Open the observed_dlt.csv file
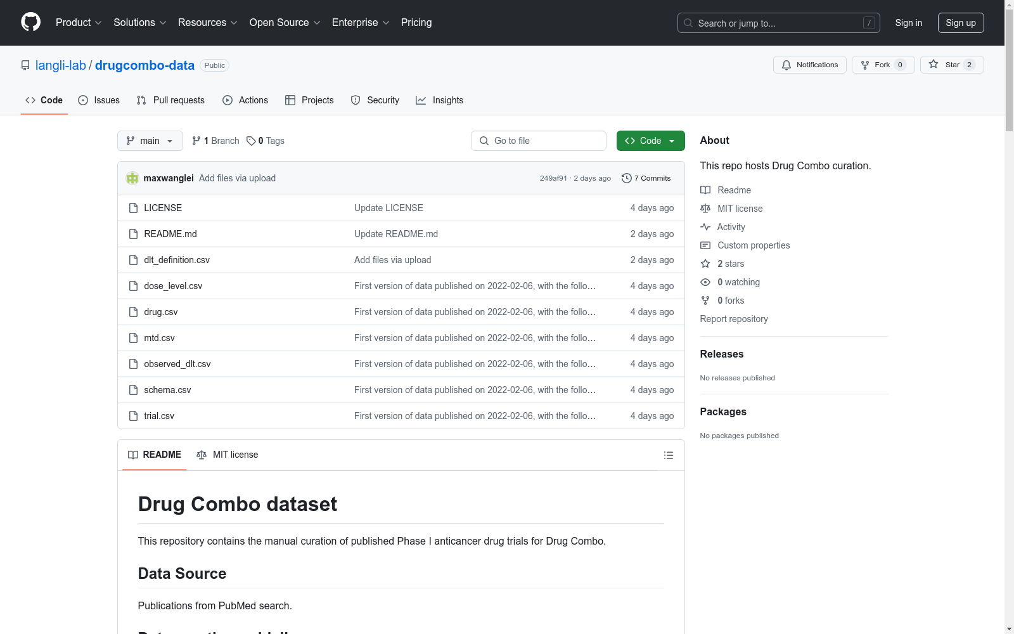Screen dimensions: 1014x634 point(177,364)
